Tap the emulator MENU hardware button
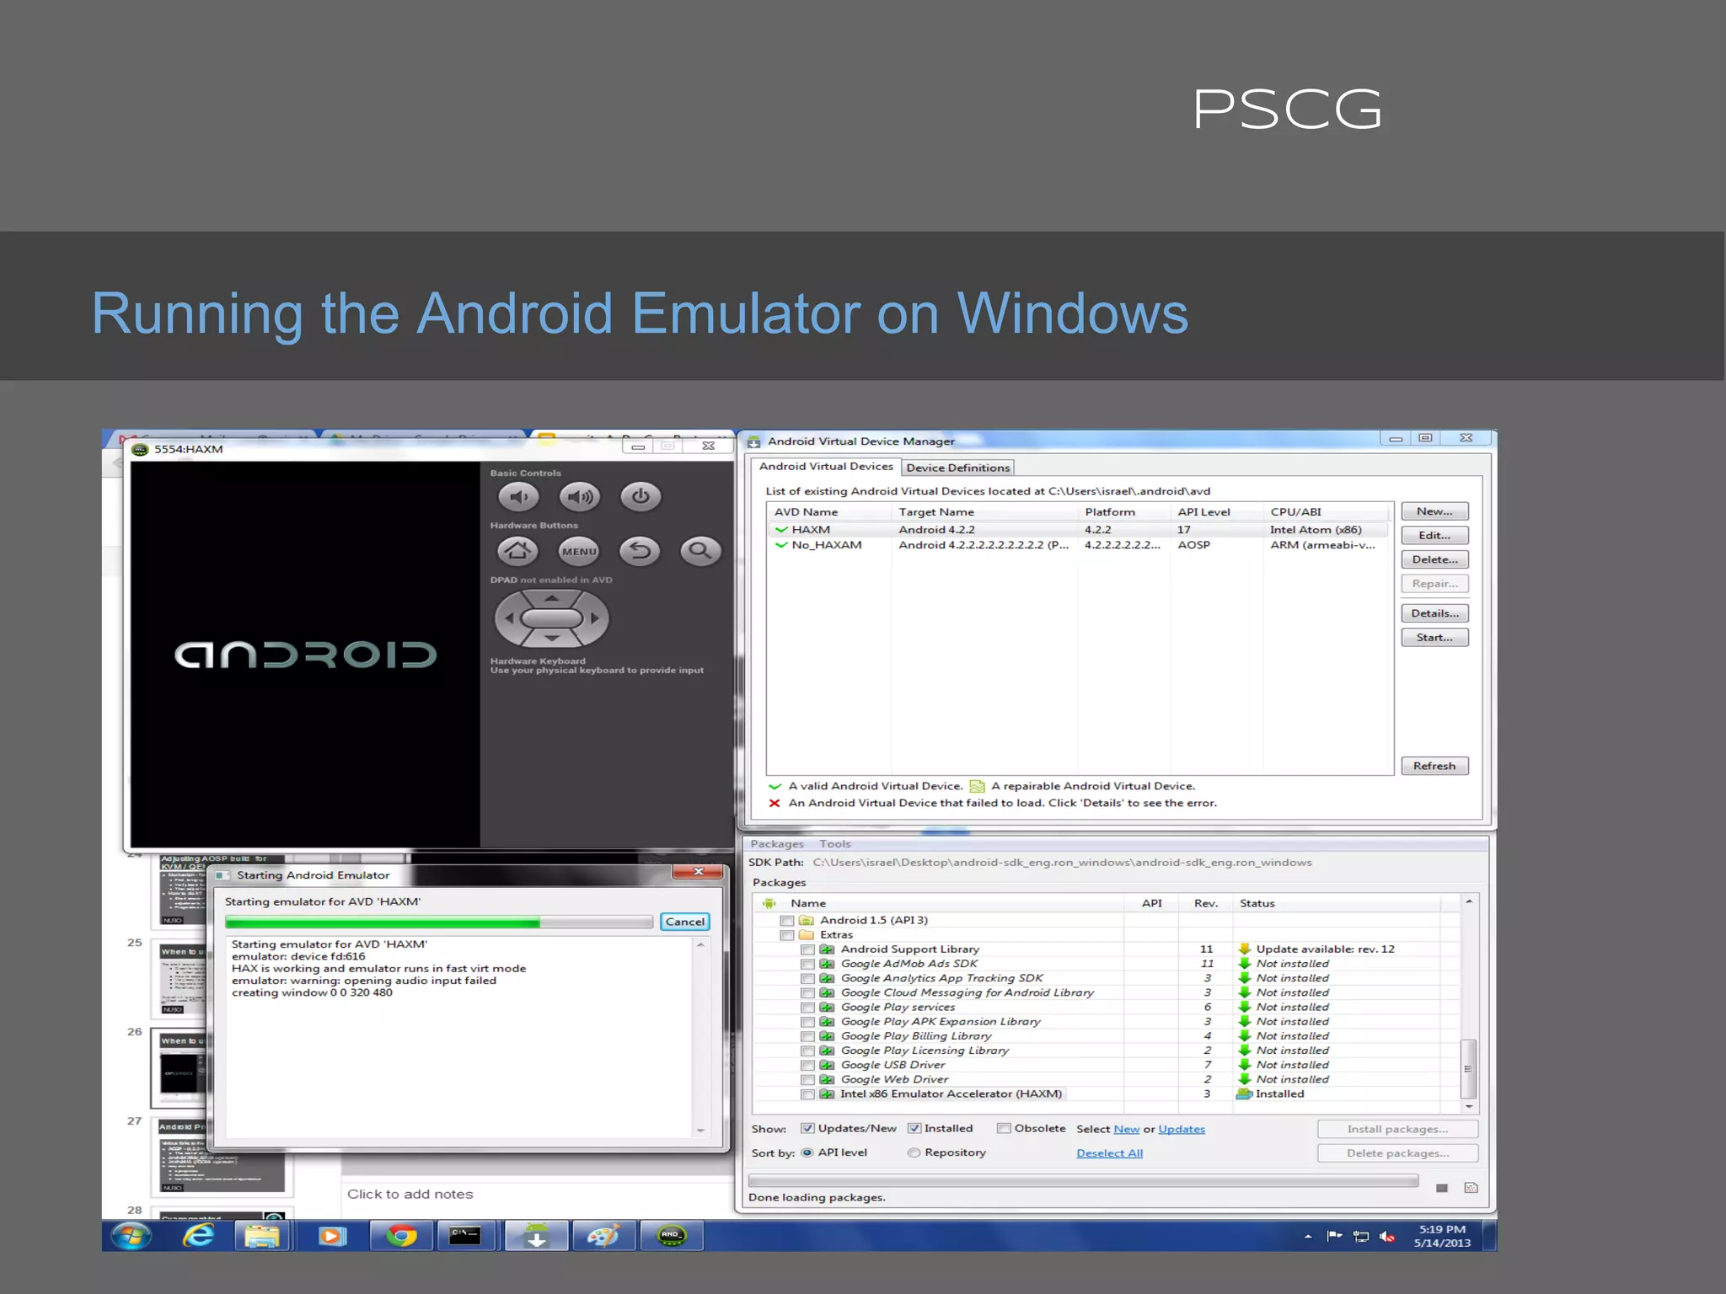The height and width of the screenshot is (1294, 1726). (579, 551)
